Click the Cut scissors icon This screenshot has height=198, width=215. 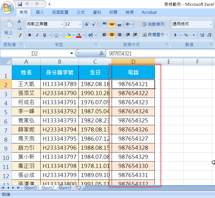point(19,21)
